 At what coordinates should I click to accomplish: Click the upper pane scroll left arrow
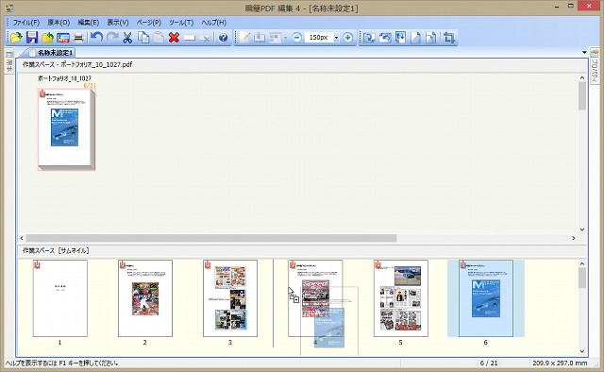(22, 238)
